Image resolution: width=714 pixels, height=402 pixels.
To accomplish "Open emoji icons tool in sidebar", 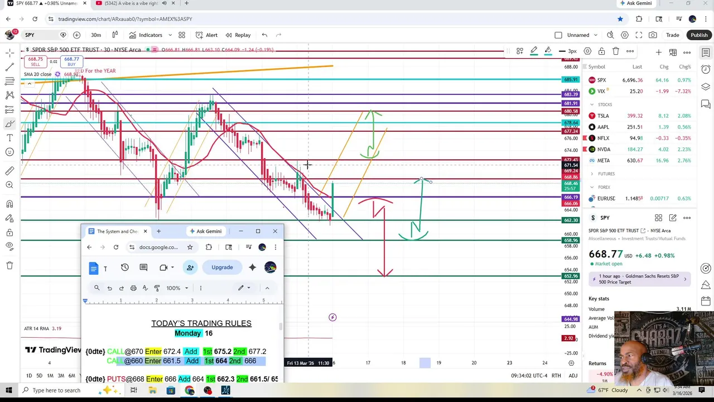I will [9, 152].
